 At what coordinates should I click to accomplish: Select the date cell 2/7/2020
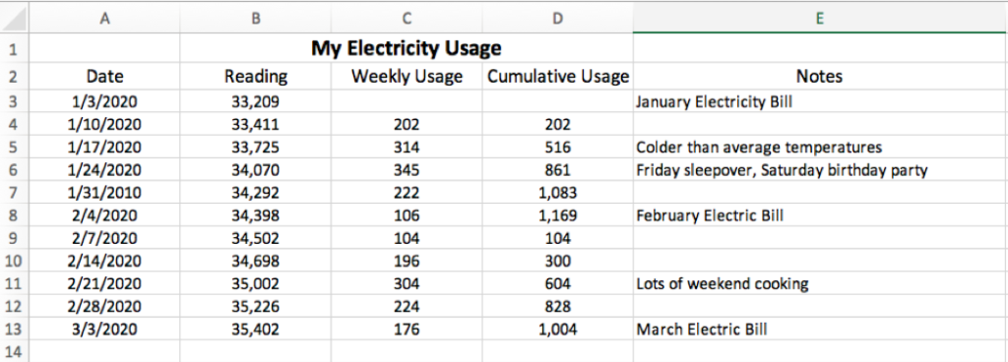(104, 239)
